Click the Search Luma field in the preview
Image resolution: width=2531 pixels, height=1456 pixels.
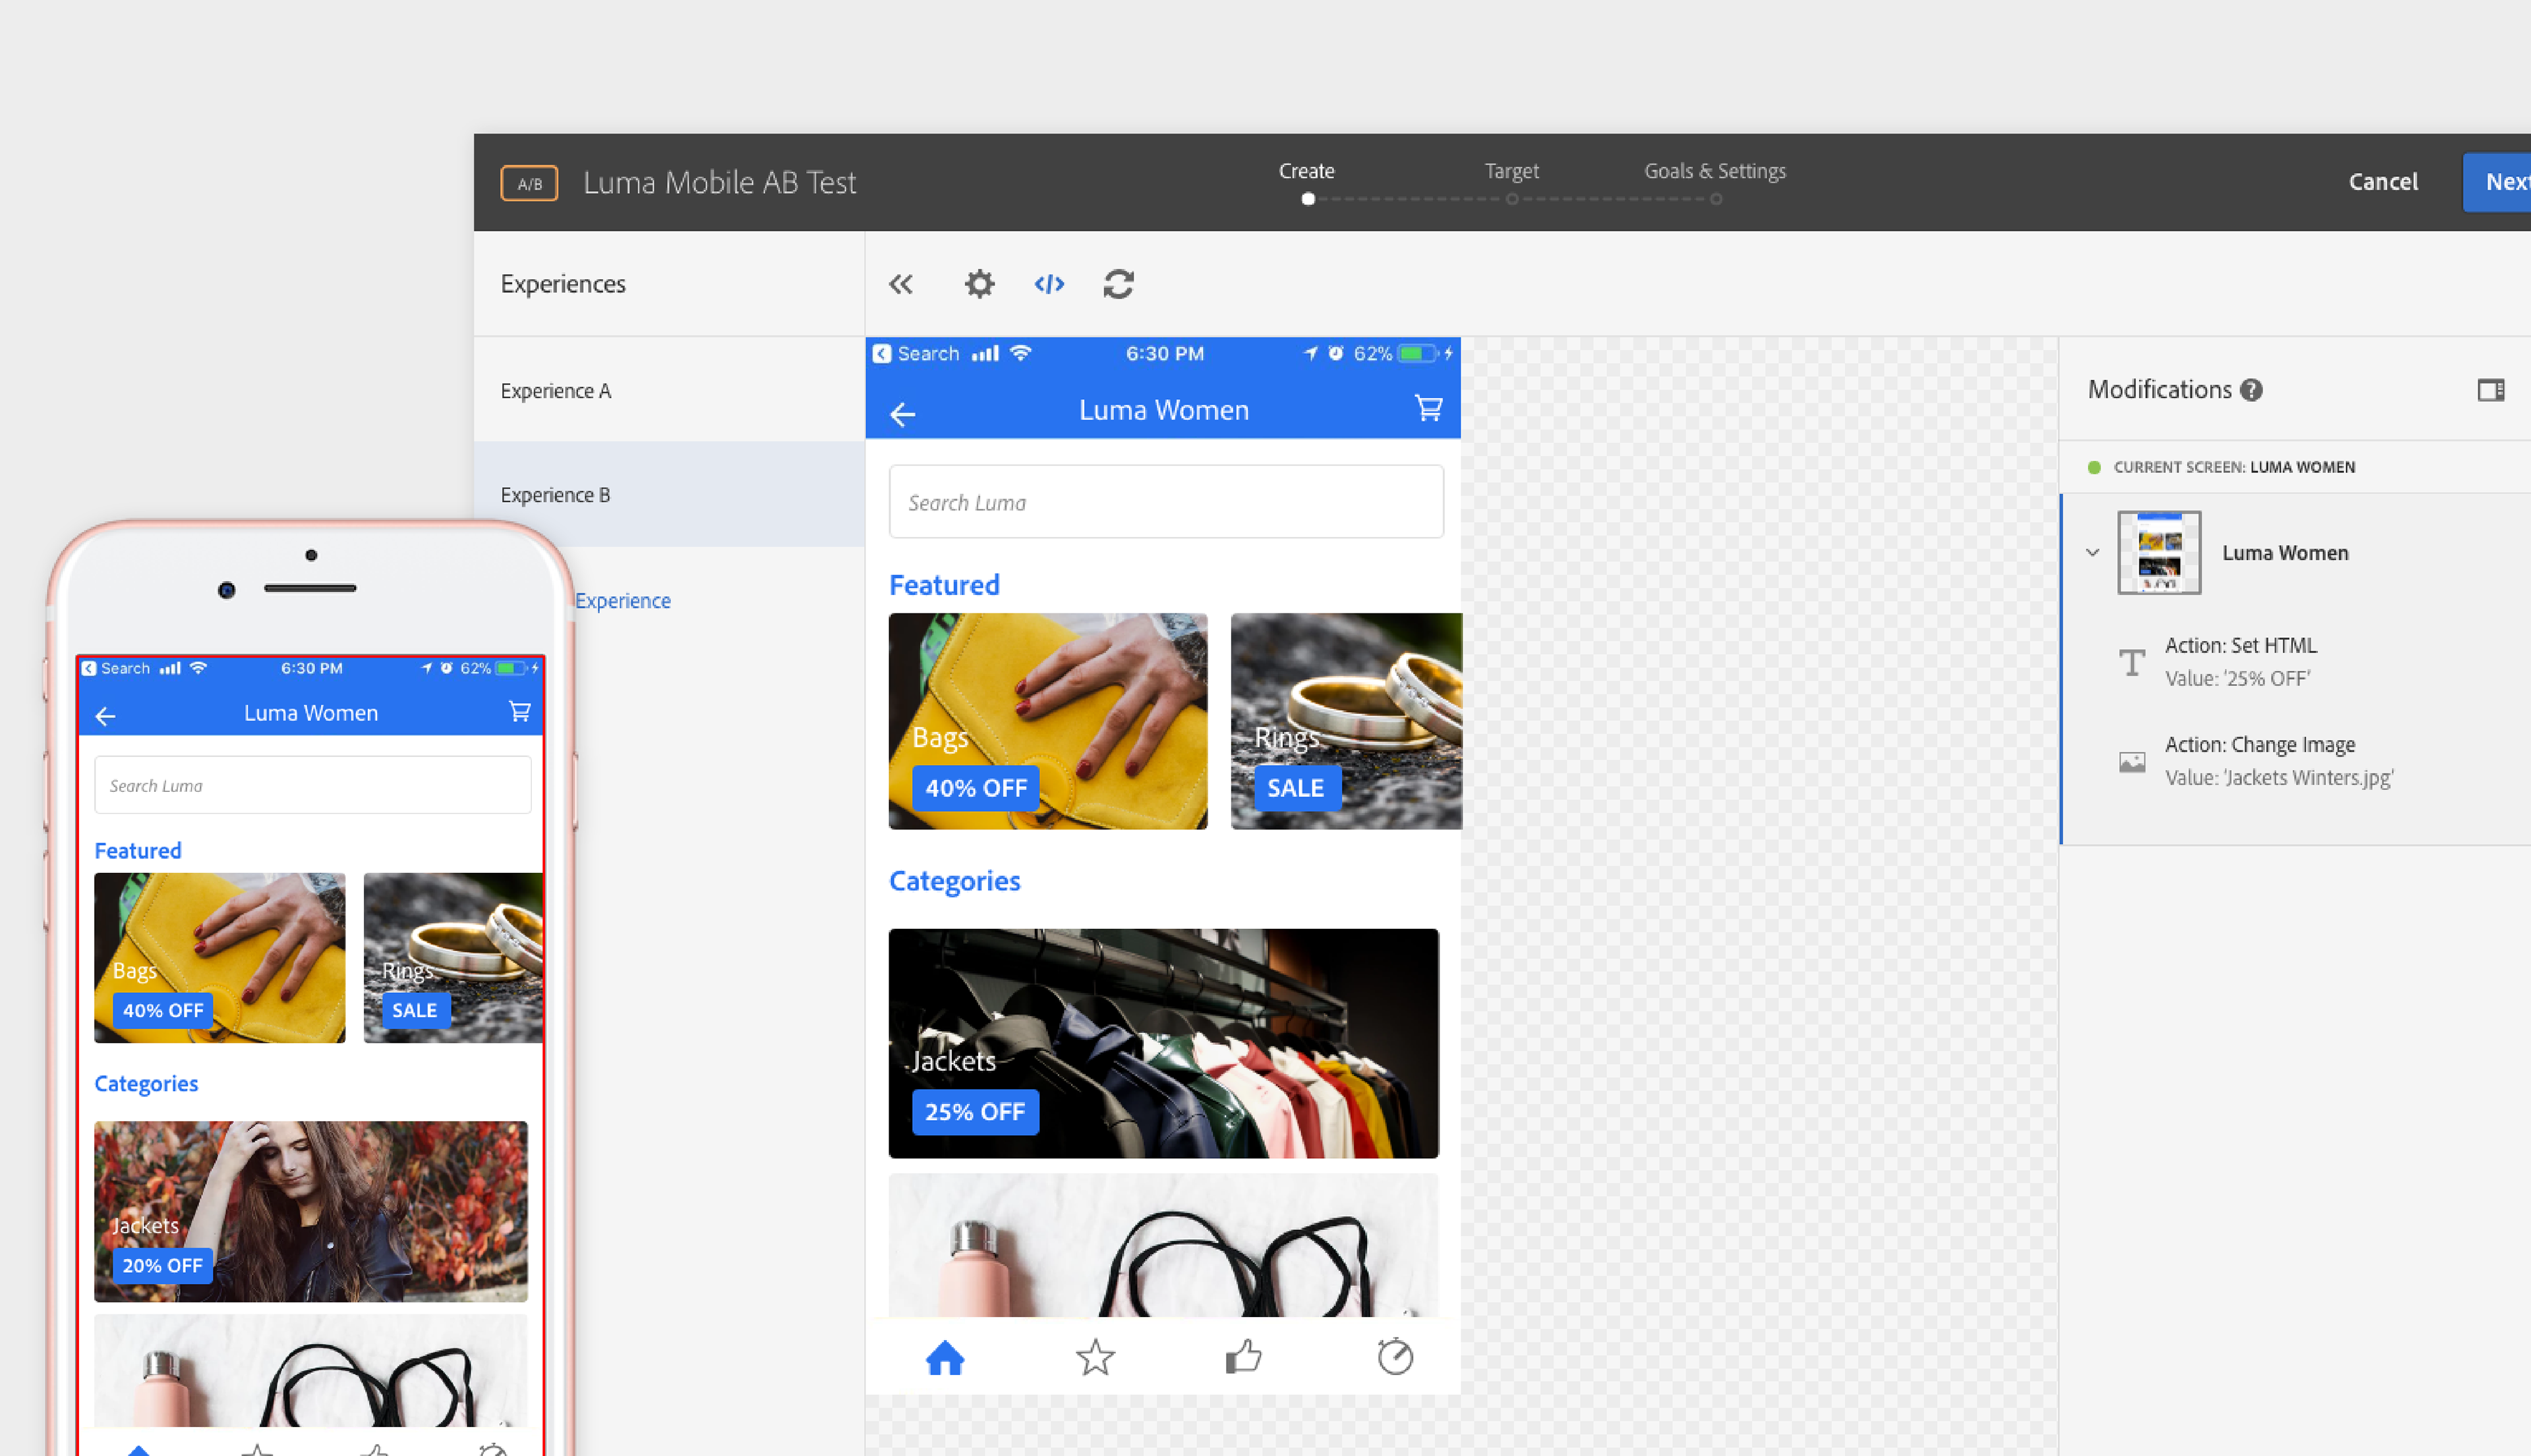1165,503
